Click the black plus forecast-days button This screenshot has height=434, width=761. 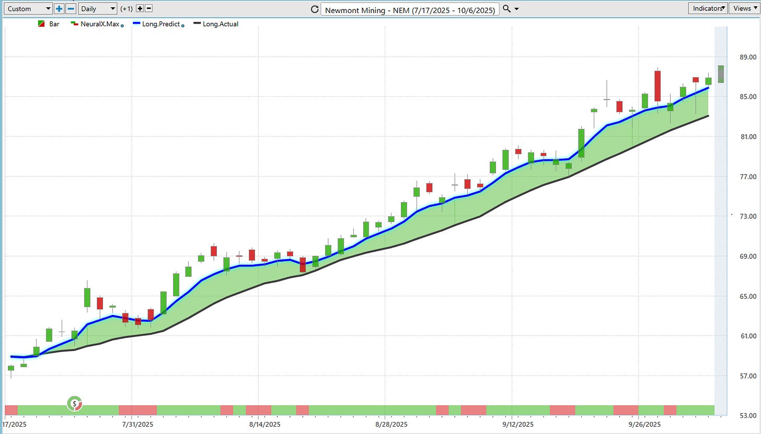click(x=140, y=8)
